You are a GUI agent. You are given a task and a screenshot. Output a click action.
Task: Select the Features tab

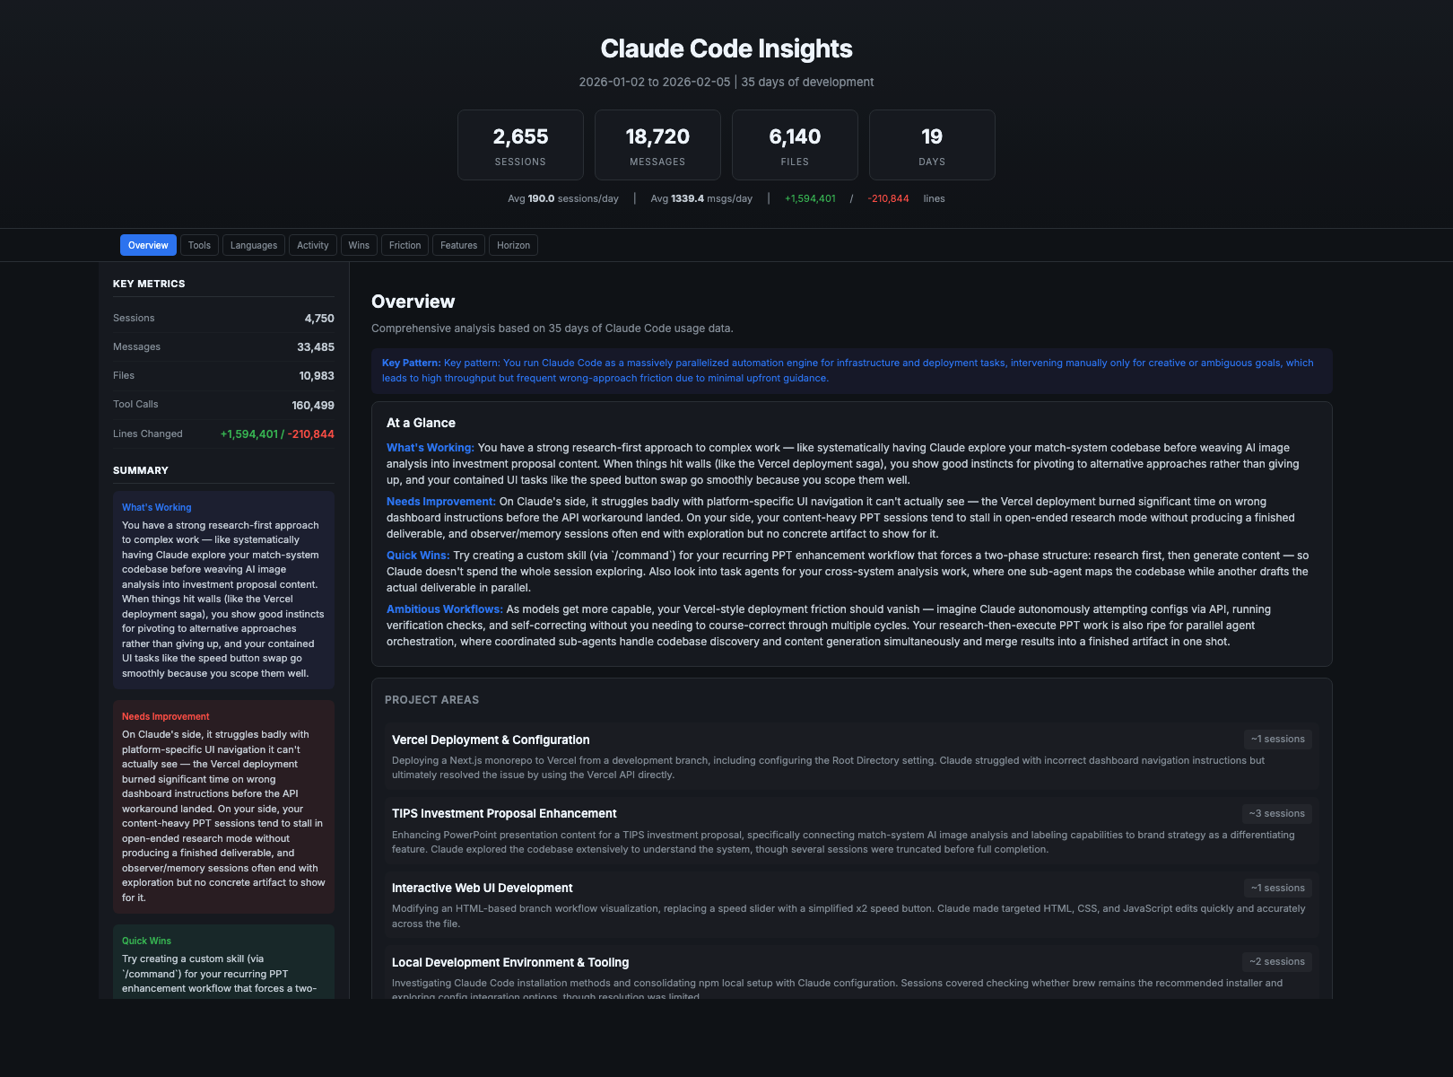click(458, 245)
